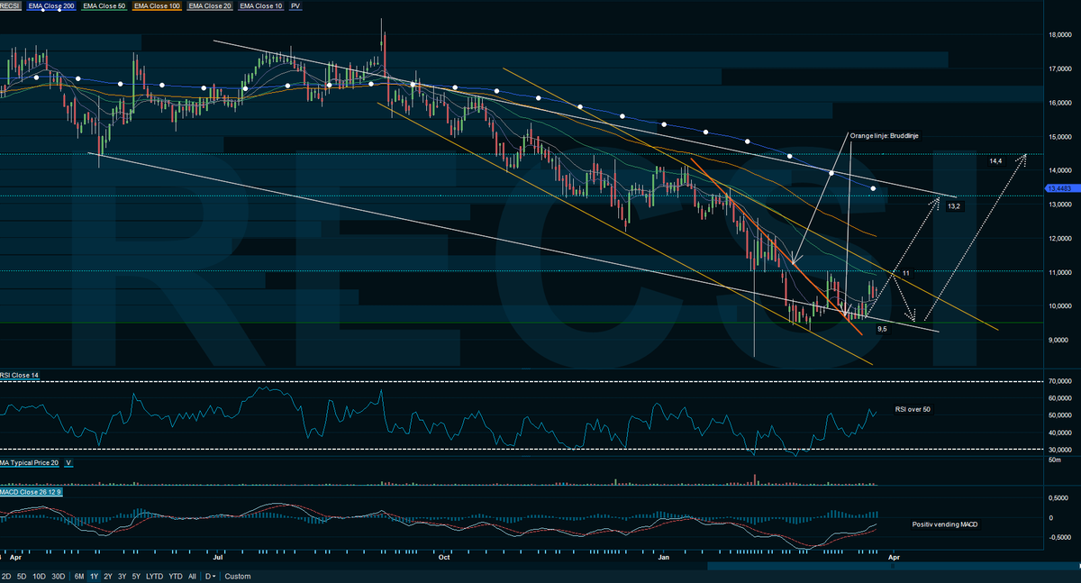Switch the time range to 3Y
Screen dimensions: 1081x583
coord(122,576)
